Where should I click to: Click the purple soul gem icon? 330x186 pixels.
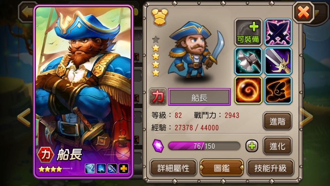(158, 146)
